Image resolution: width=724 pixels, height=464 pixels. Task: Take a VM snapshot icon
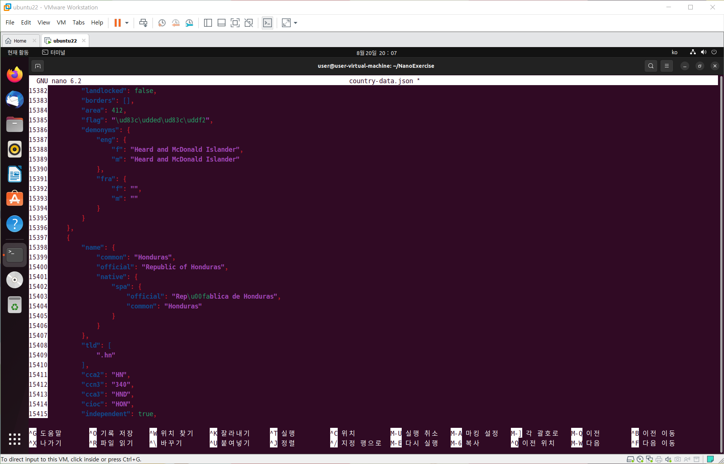click(x=162, y=23)
